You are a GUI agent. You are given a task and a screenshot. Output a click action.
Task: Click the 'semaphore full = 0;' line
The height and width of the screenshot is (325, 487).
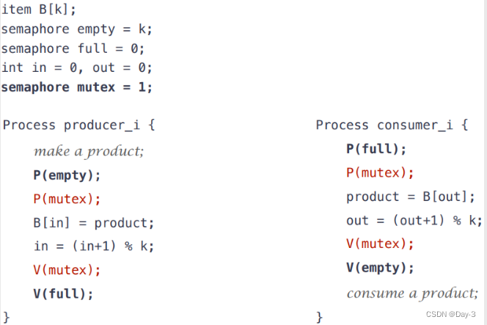[x=73, y=48]
